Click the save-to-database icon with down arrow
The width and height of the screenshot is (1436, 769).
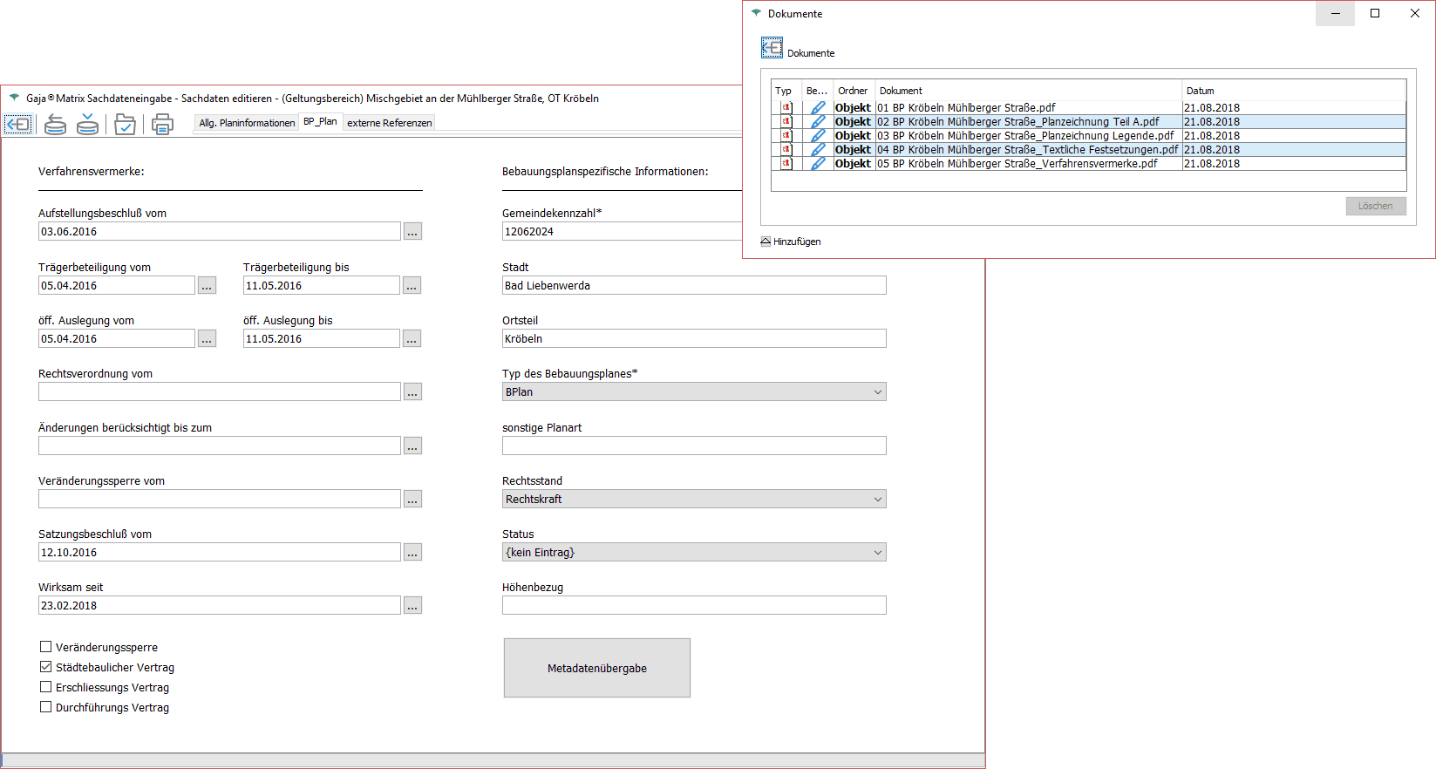click(x=87, y=125)
